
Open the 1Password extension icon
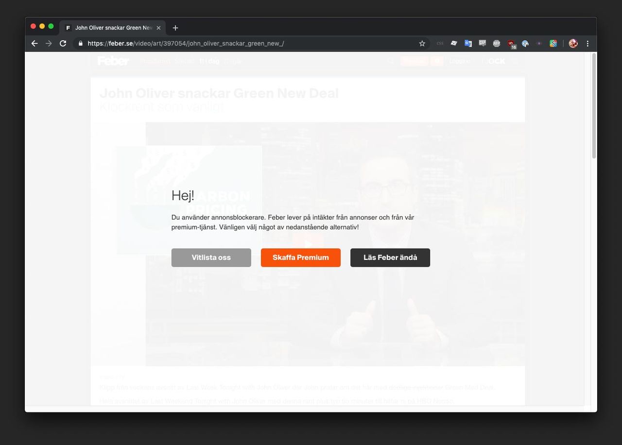[x=525, y=43]
